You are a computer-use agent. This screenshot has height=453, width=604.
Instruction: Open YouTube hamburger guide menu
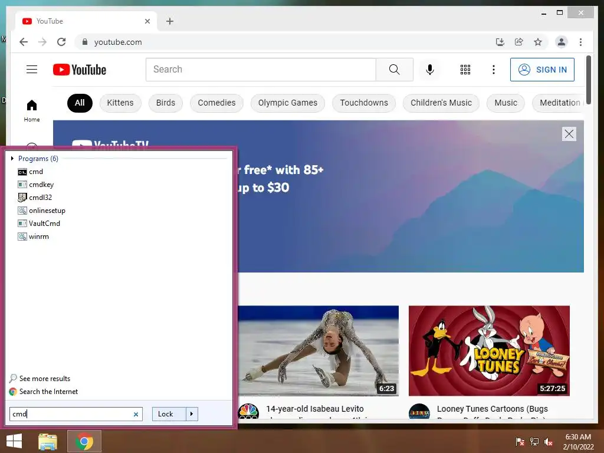tap(32, 70)
